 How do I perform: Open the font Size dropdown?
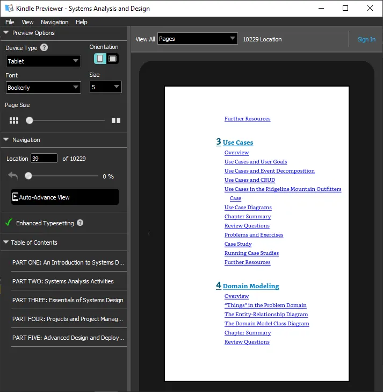pos(106,87)
